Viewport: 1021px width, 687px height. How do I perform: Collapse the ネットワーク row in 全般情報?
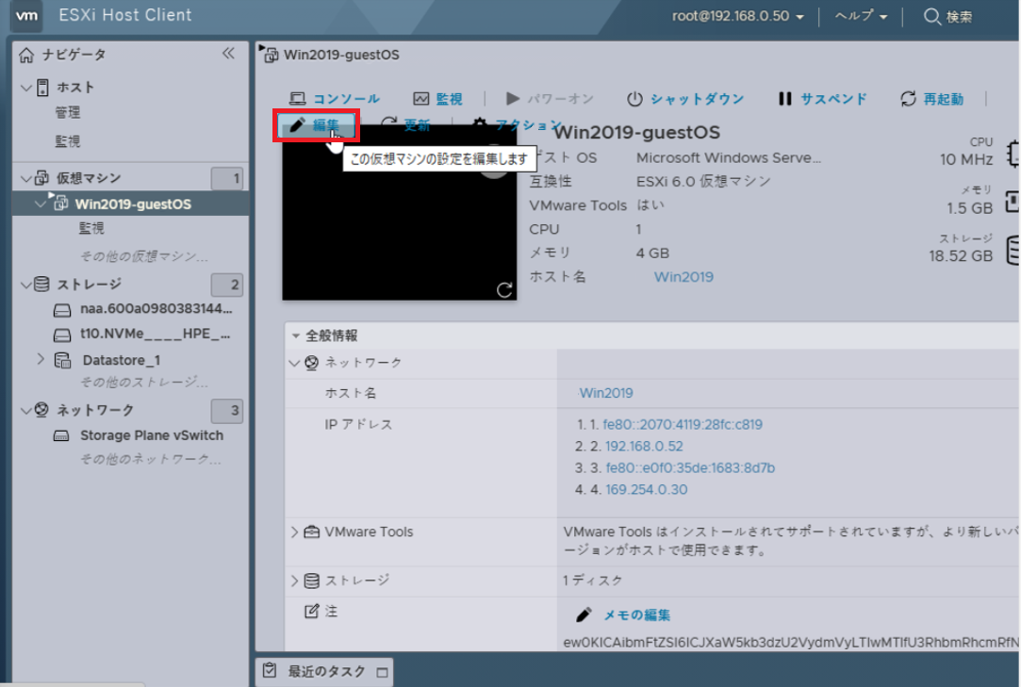(x=294, y=363)
